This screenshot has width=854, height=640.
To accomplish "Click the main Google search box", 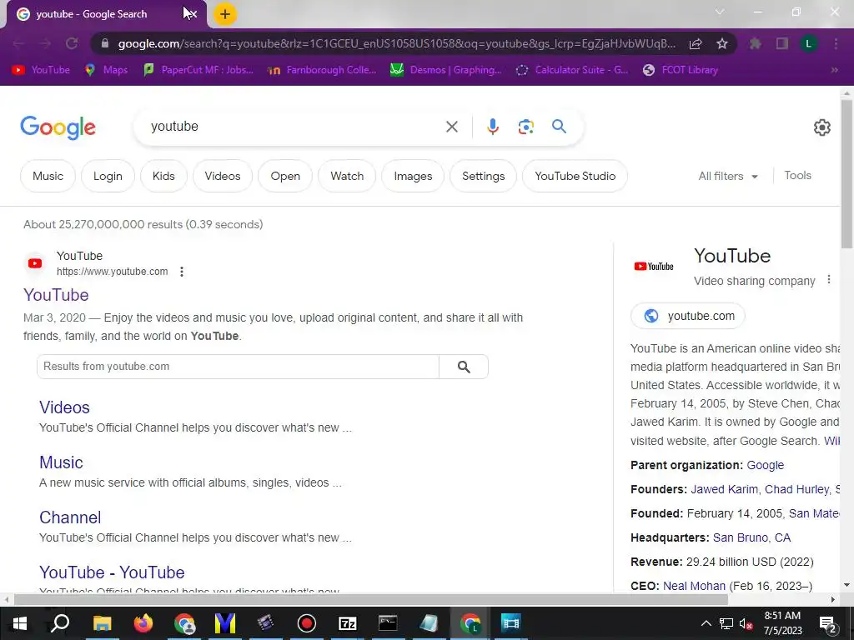I will 294,127.
